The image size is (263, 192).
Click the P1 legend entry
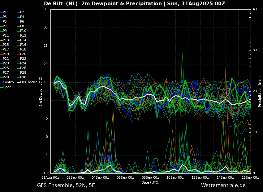click(5, 12)
